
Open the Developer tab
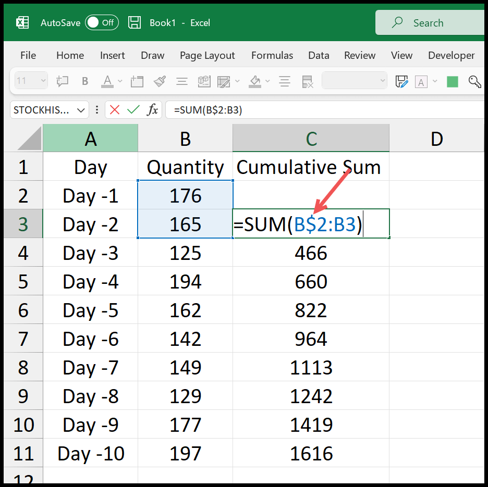(452, 55)
